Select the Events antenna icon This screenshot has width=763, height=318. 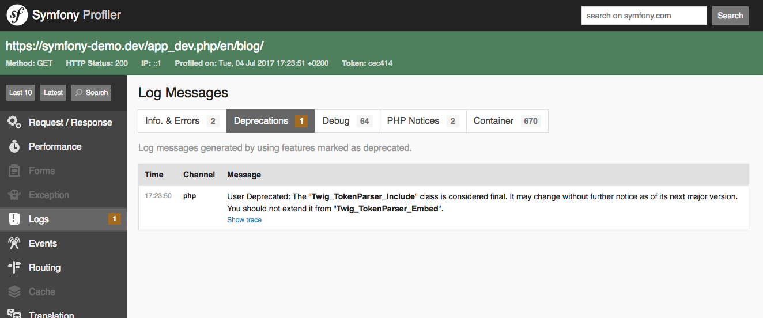14,243
